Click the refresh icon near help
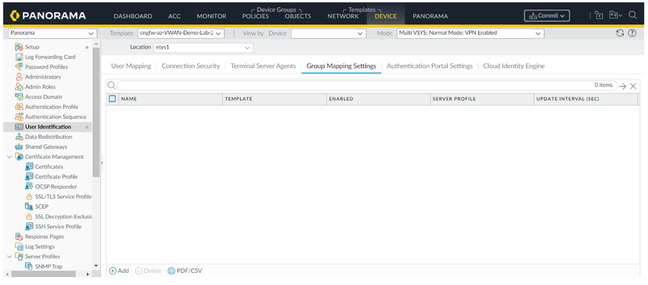This screenshot has height=285, width=648. coord(620,33)
